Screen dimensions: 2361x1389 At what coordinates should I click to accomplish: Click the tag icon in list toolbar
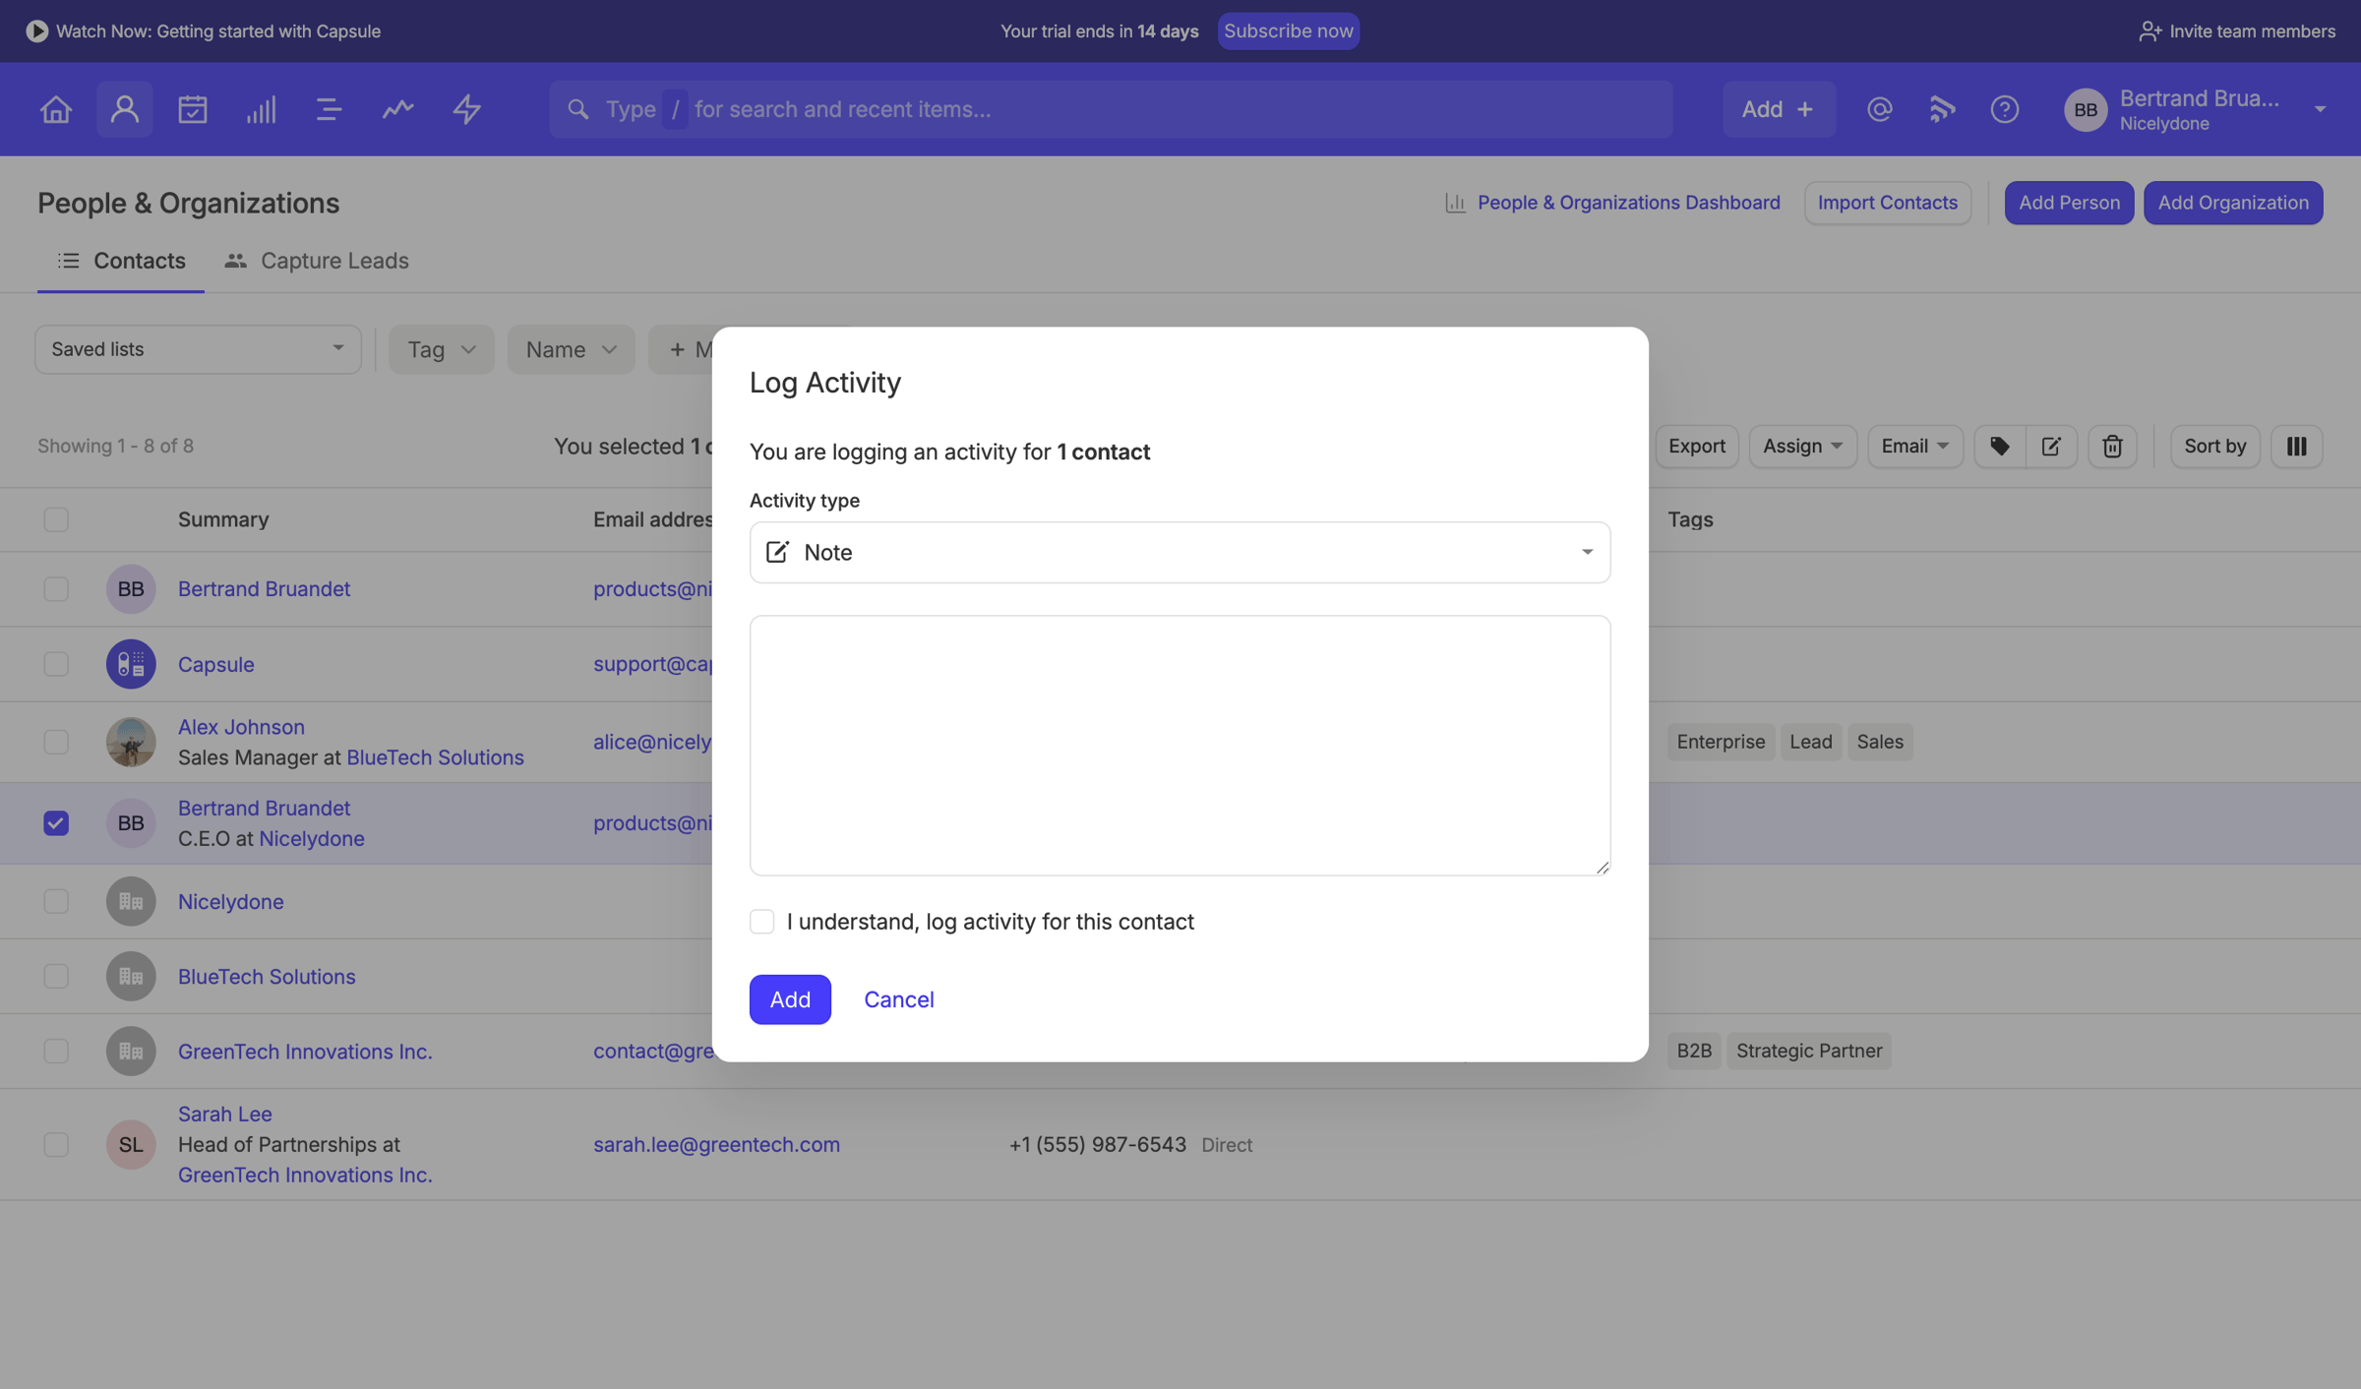pos(2000,447)
